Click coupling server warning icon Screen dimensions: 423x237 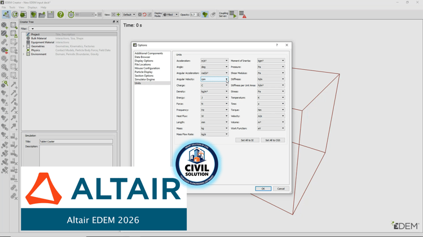tap(243, 15)
